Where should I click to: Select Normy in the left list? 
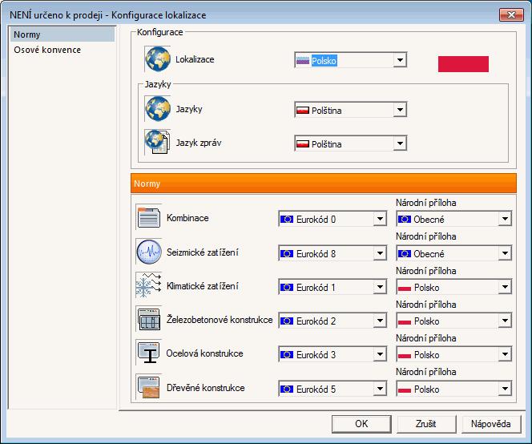62,34
